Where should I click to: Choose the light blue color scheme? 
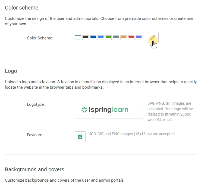101,38
